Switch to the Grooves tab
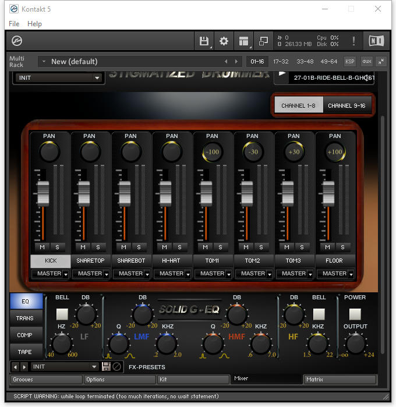 [x=47, y=379]
